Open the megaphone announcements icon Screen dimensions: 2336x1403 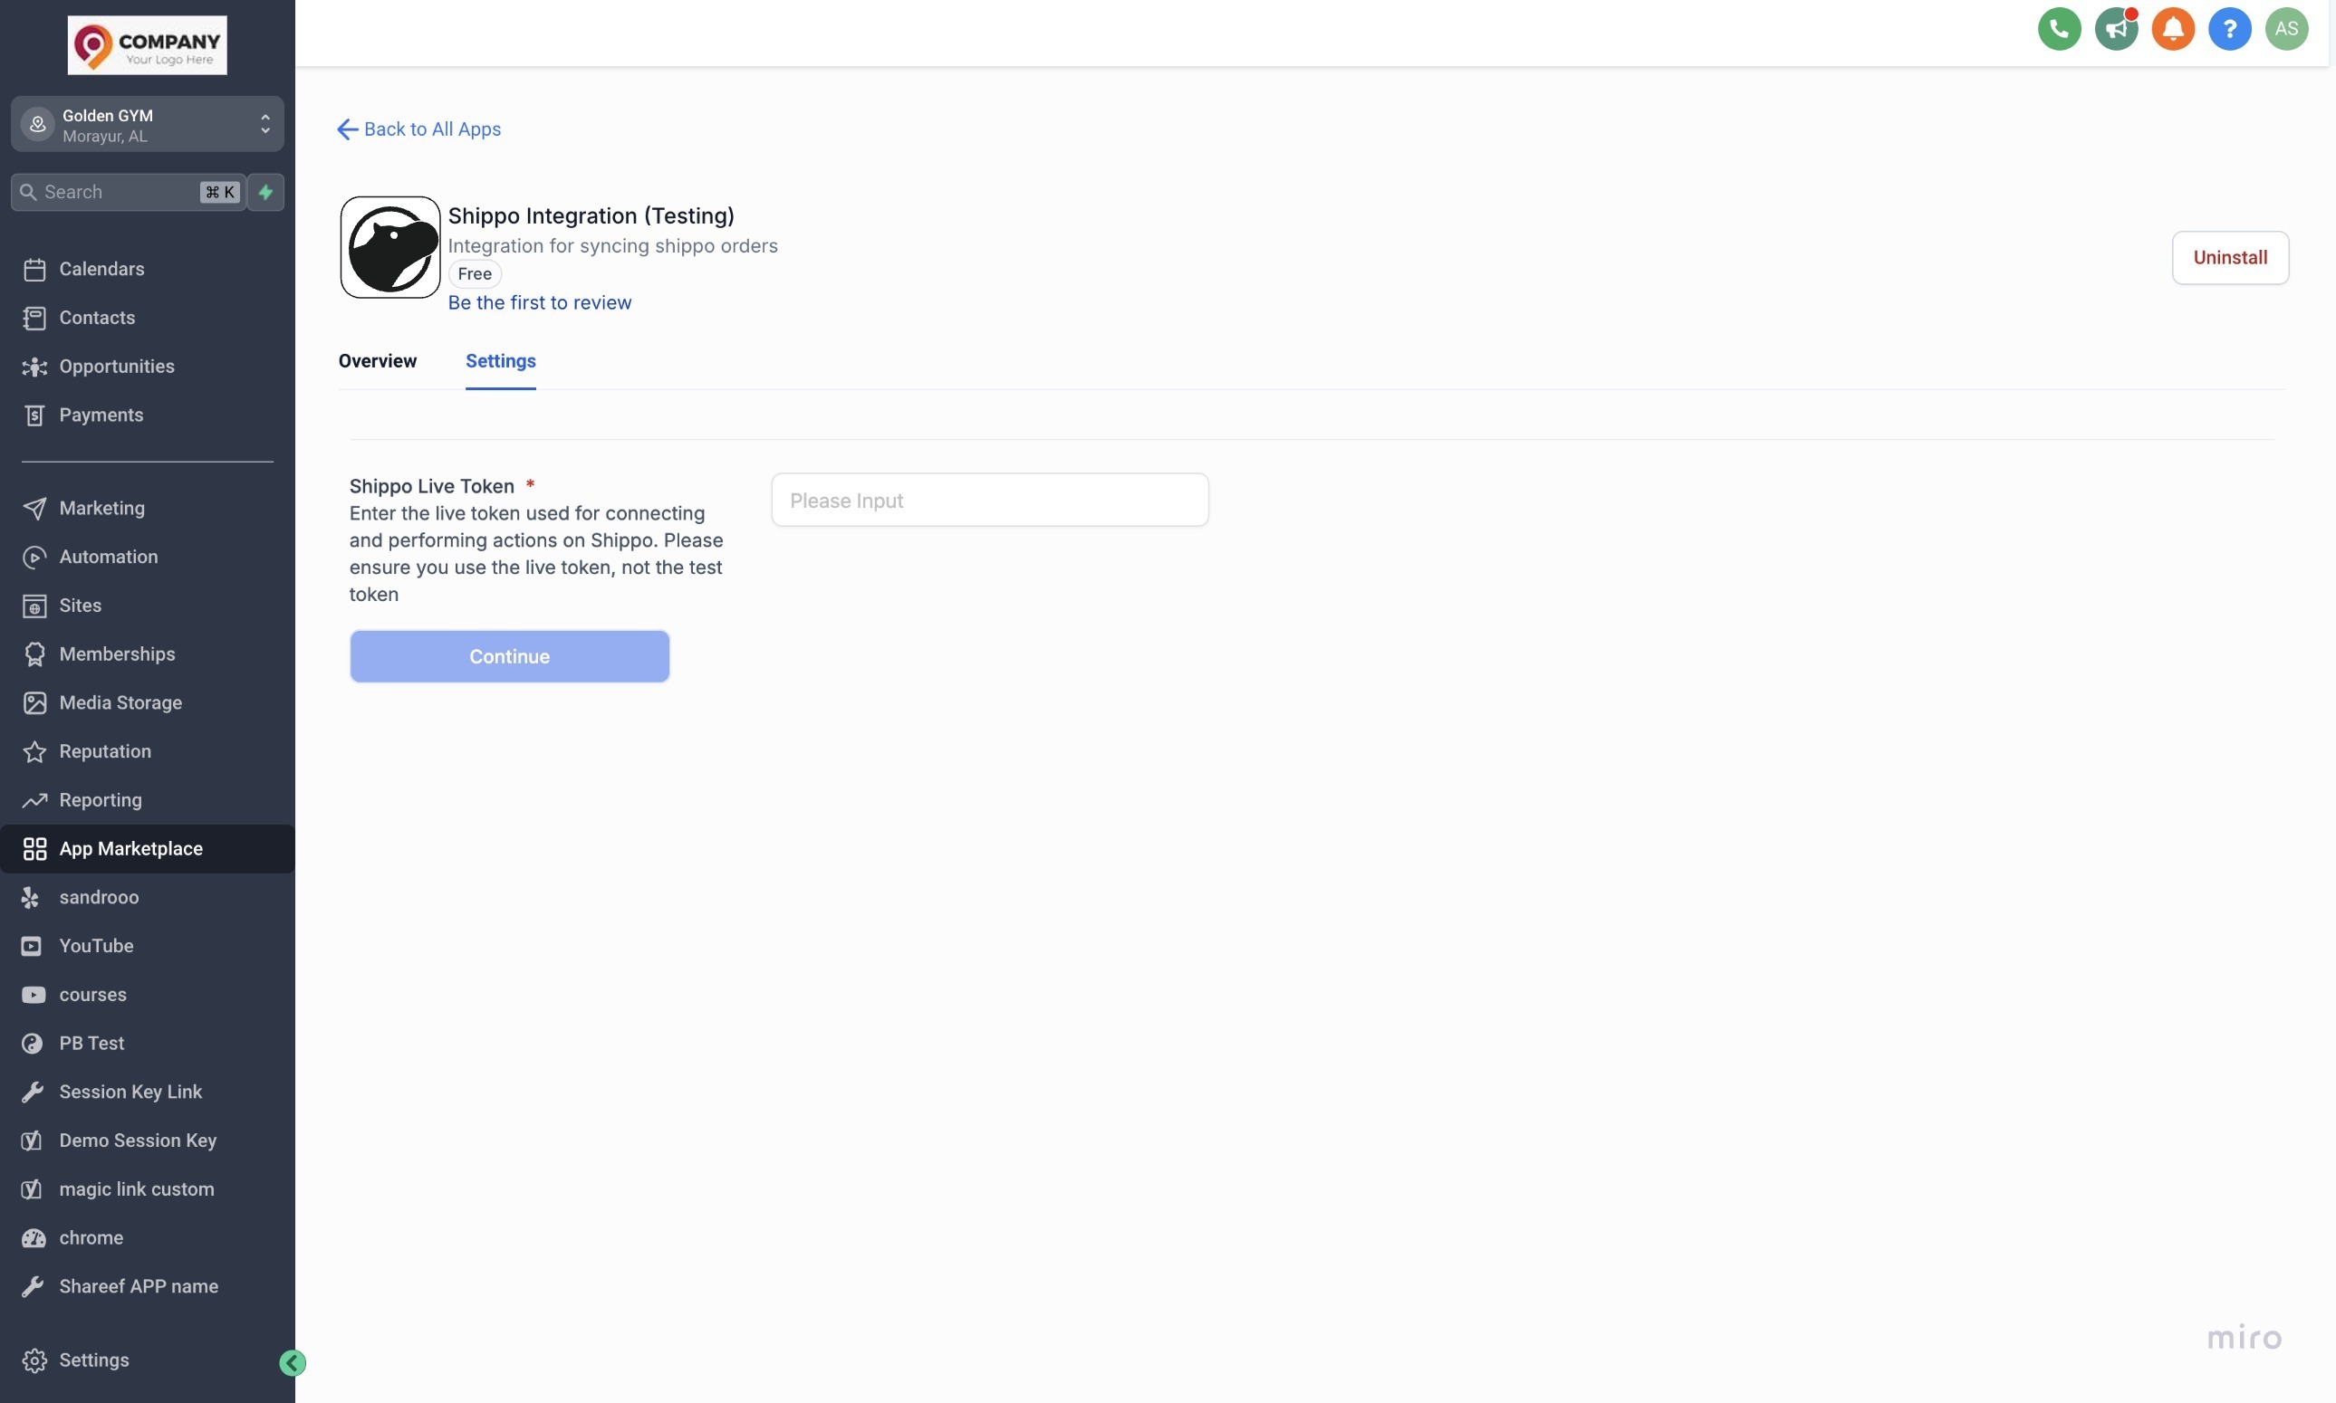[x=2116, y=28]
